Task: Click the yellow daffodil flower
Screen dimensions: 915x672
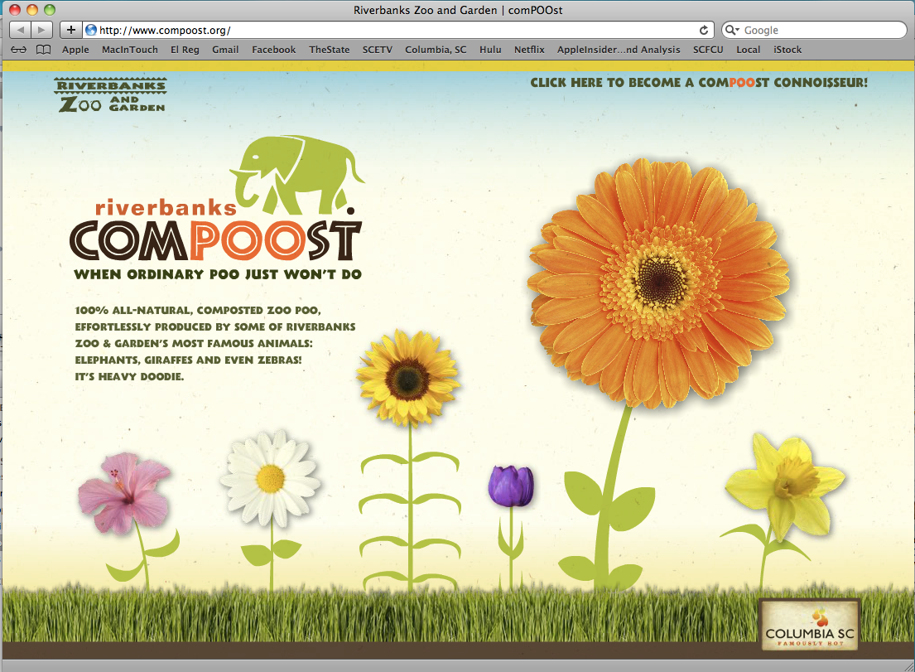Action: point(785,486)
